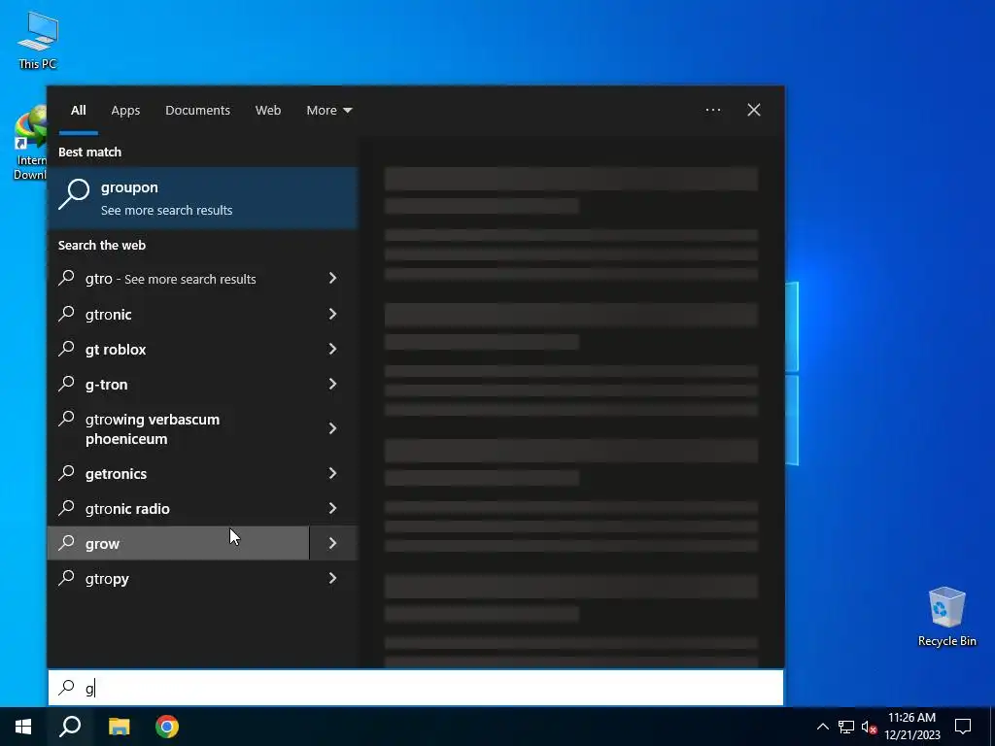Switch to the All search tab
The height and width of the screenshot is (746, 995).
[x=78, y=111]
